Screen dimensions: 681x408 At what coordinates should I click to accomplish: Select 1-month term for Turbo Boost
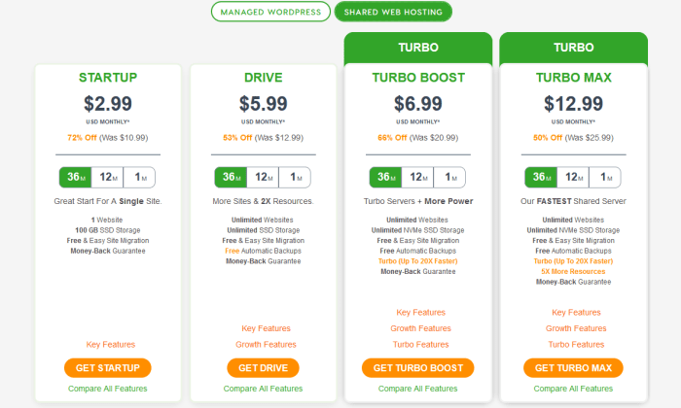coord(449,177)
